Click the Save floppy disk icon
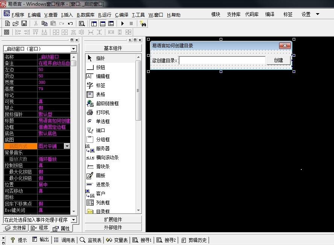The image size is (334, 245). tap(24, 23)
